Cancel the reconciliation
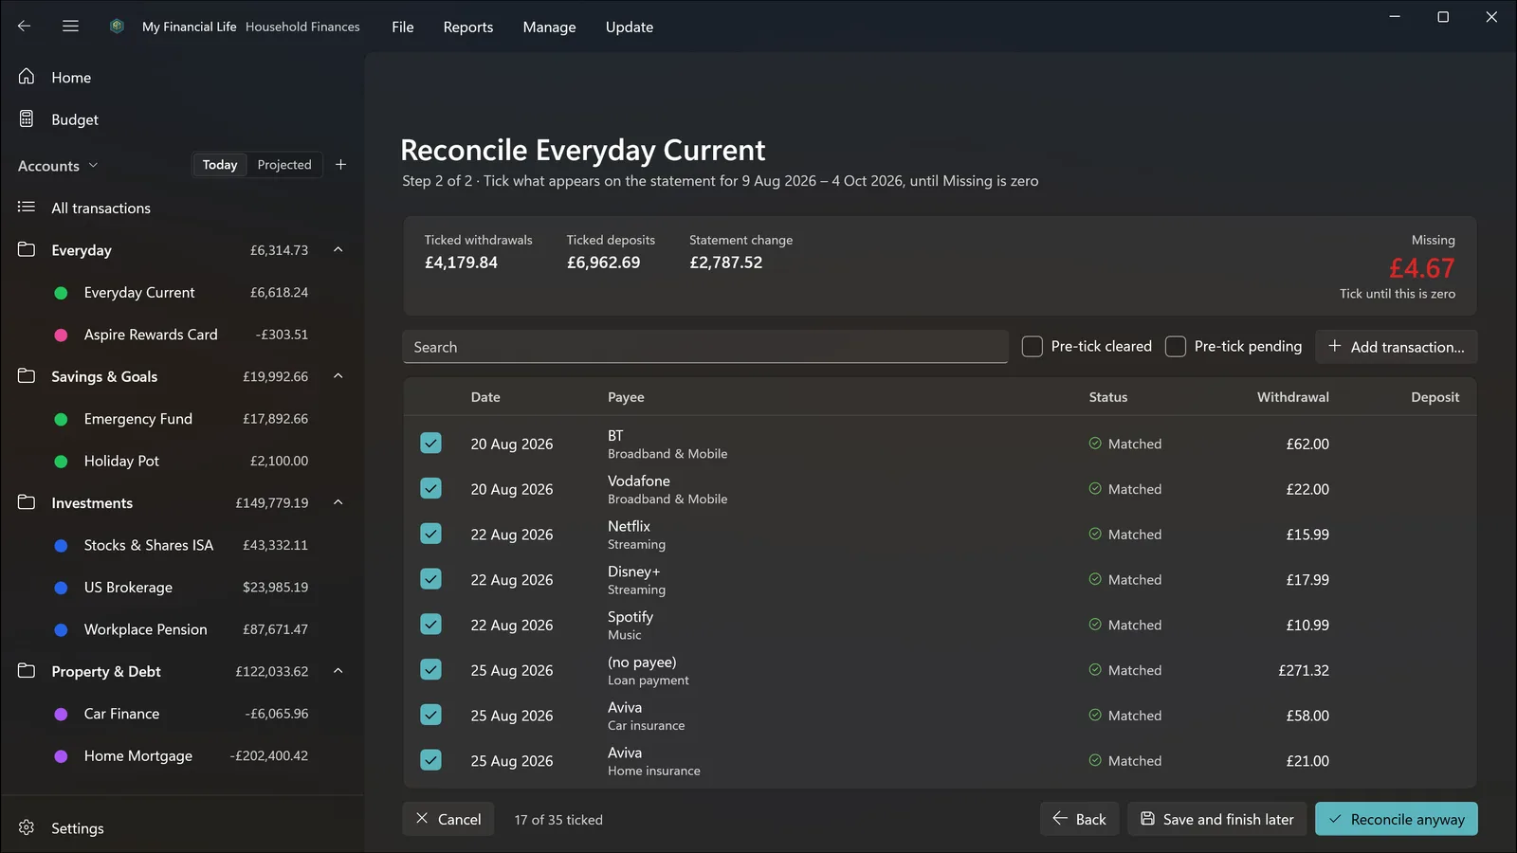This screenshot has width=1517, height=853. [x=448, y=819]
